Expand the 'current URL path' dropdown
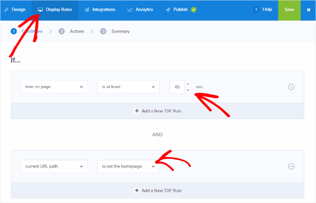Screen dimensions: 316x203 point(54,166)
